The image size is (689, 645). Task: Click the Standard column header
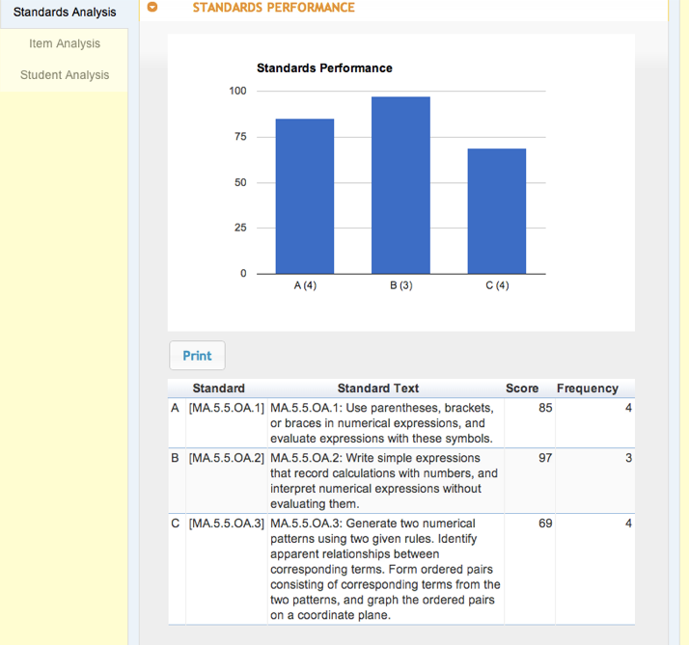218,389
